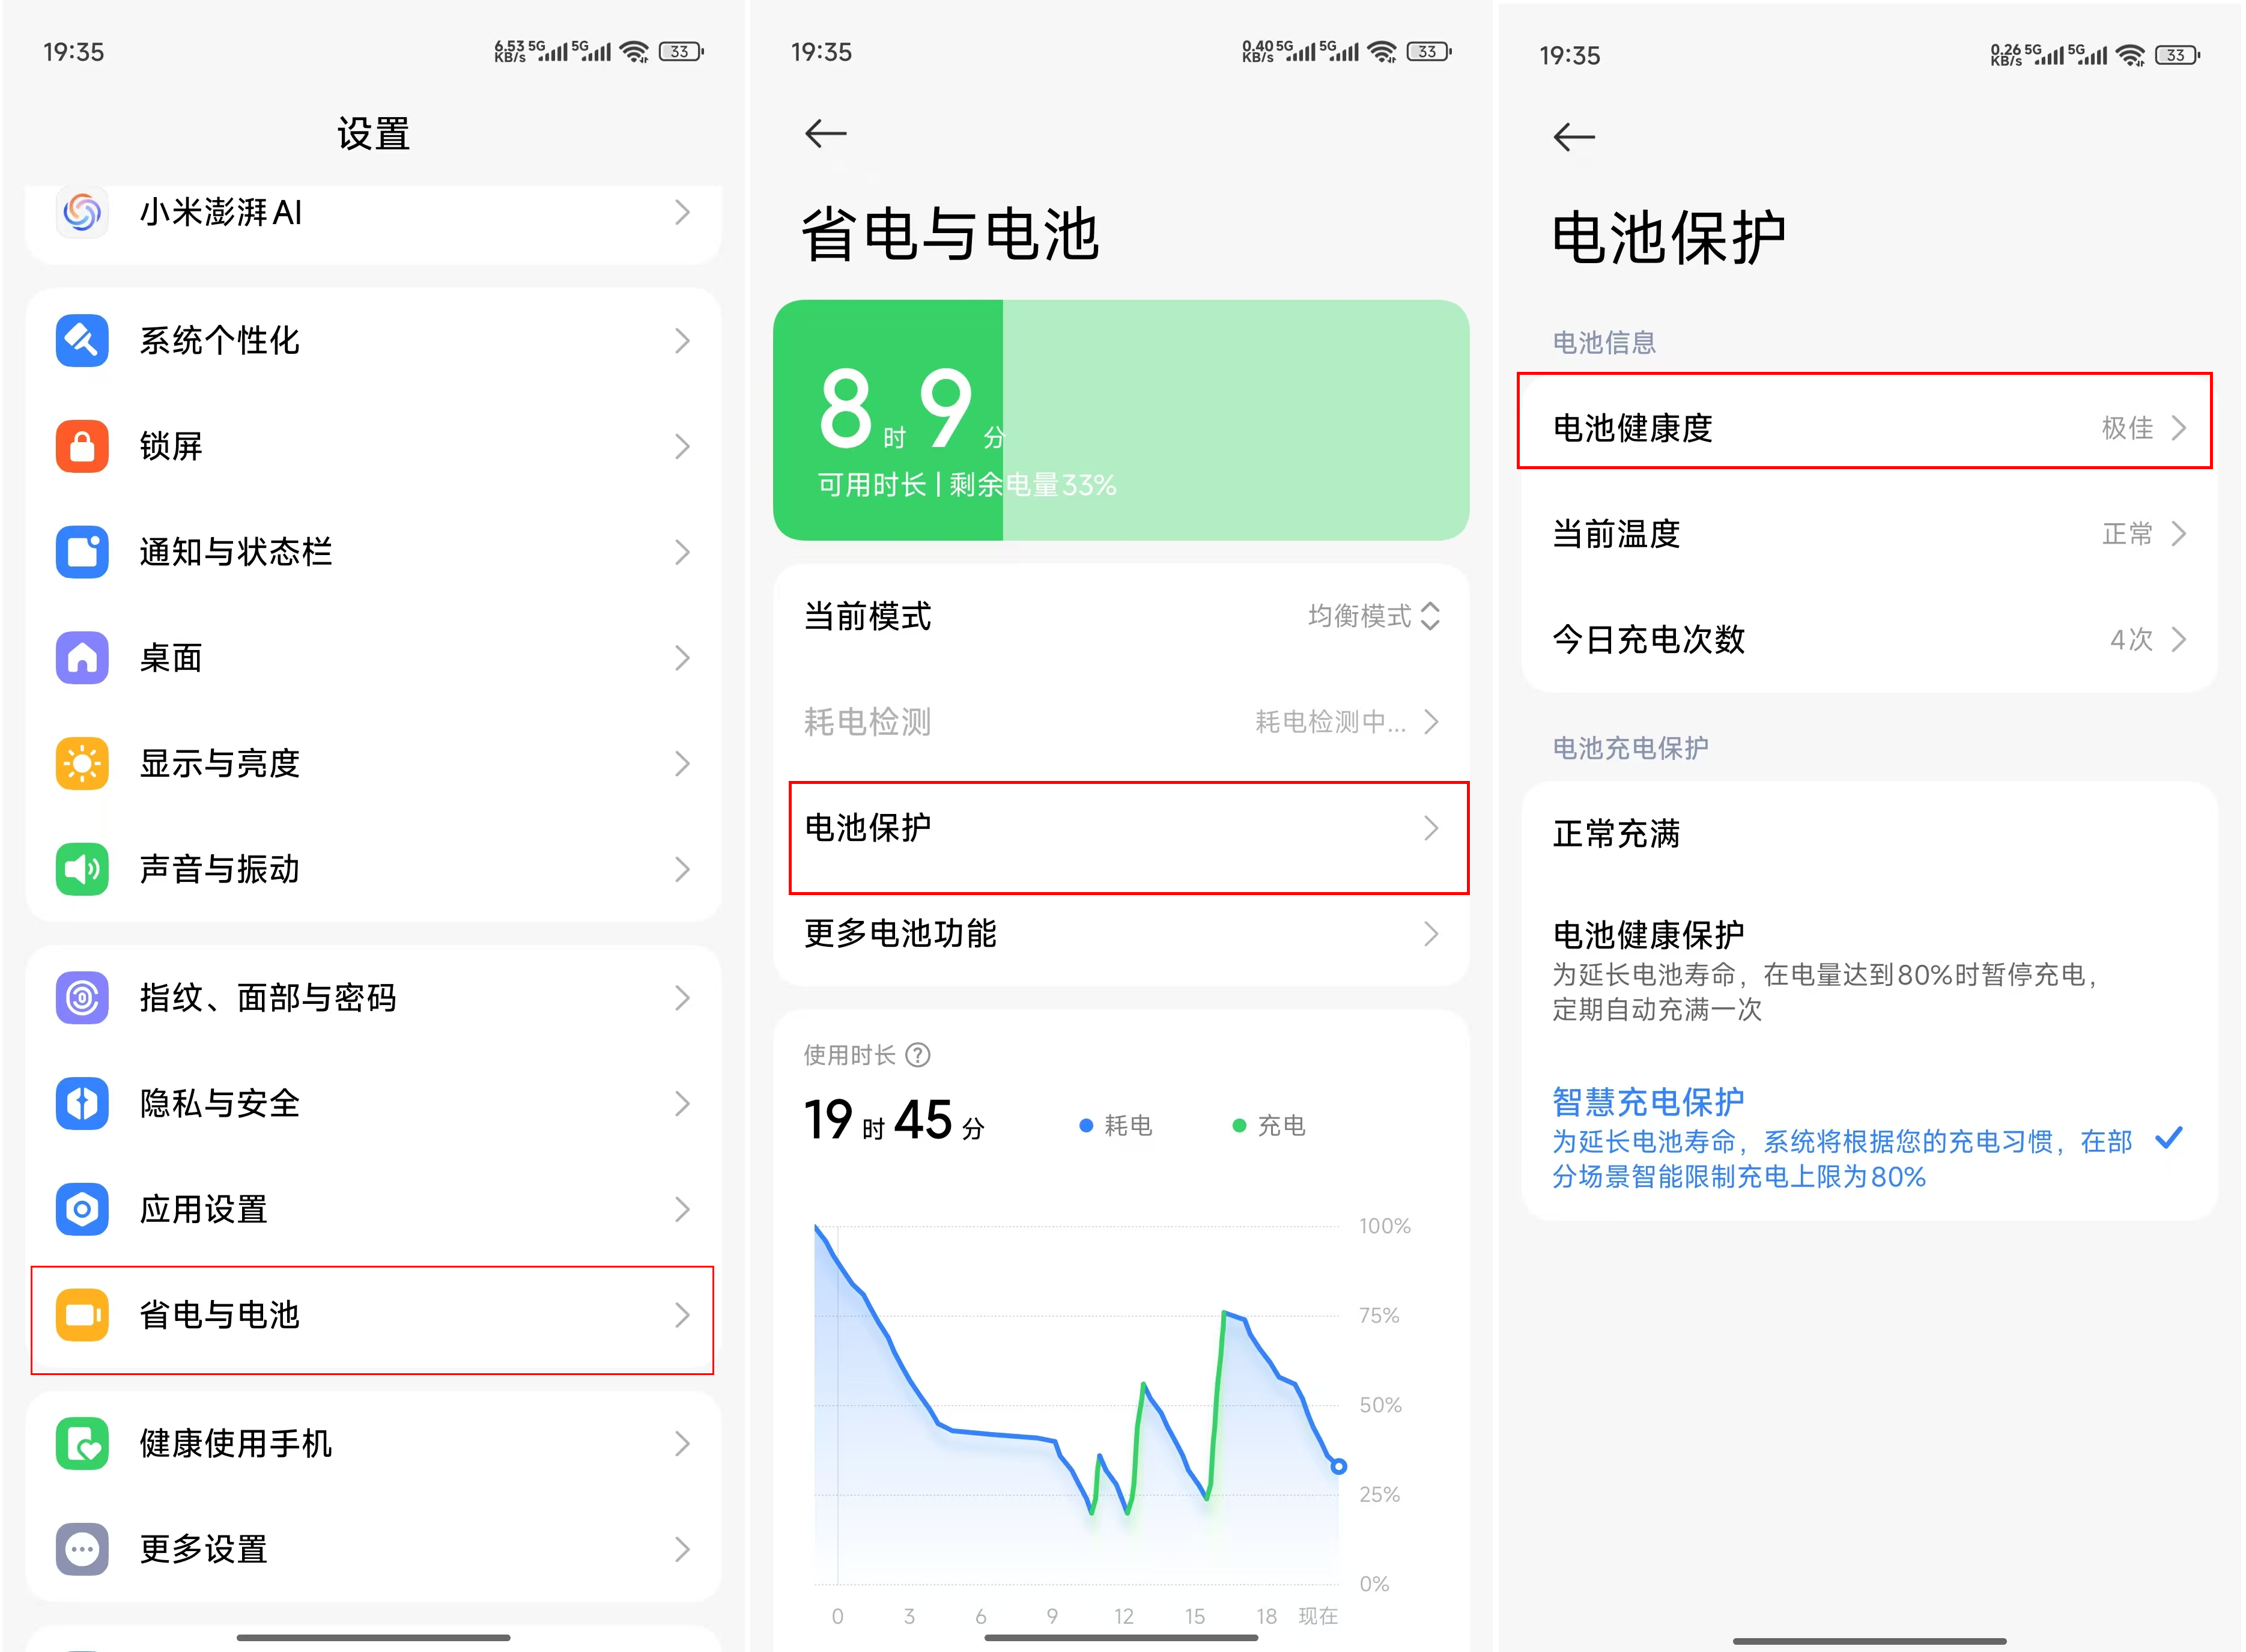Tap the 显示与亮度 sun icon
This screenshot has width=2246, height=1652.
pos(82,764)
